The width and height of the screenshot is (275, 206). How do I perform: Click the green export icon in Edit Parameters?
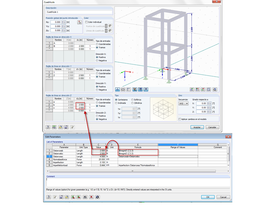pyautogui.click(x=79, y=197)
